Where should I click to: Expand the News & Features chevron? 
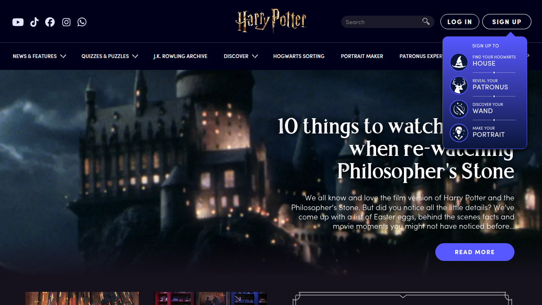point(63,56)
